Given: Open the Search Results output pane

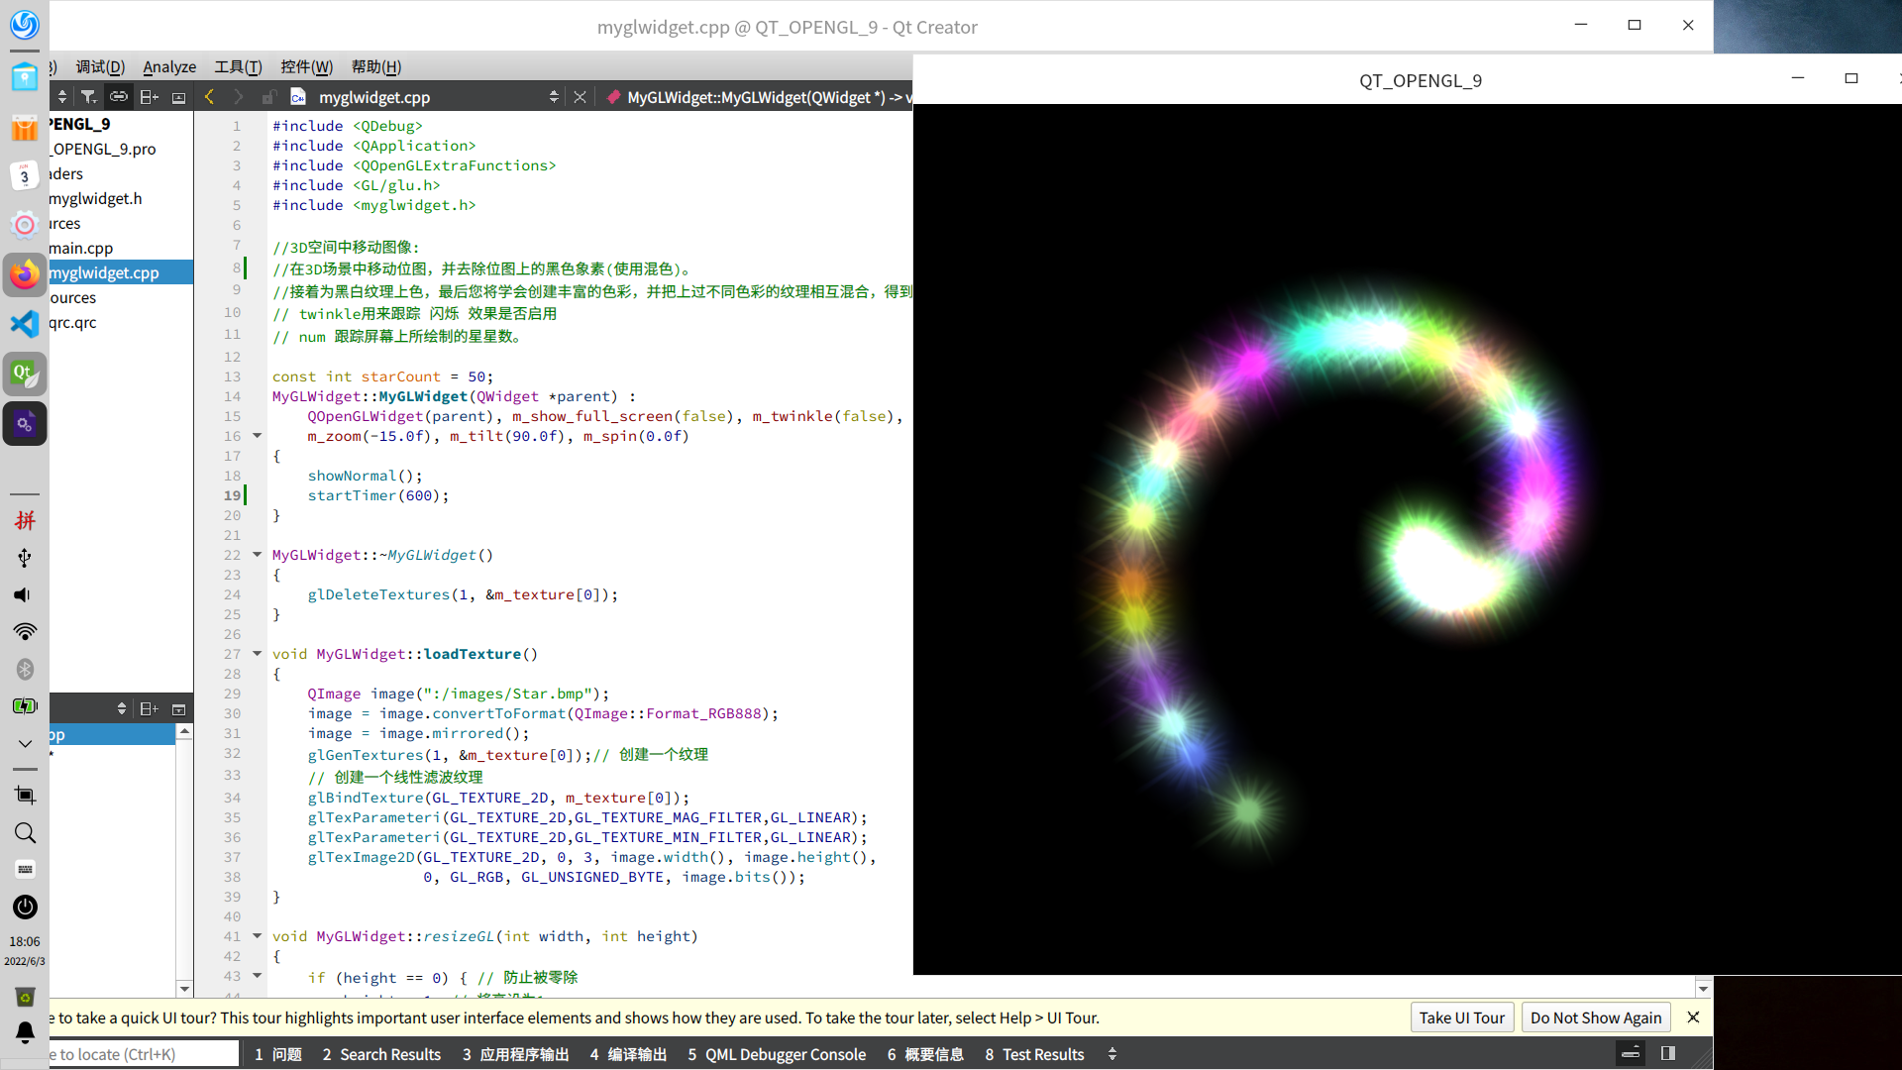Looking at the screenshot, I should [381, 1054].
